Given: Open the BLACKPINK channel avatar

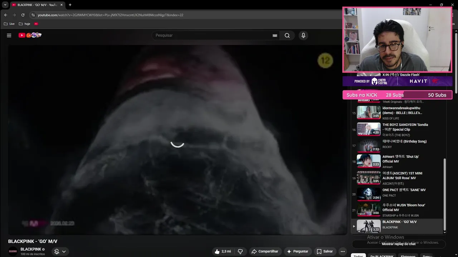Looking at the screenshot, I should 13,251.
